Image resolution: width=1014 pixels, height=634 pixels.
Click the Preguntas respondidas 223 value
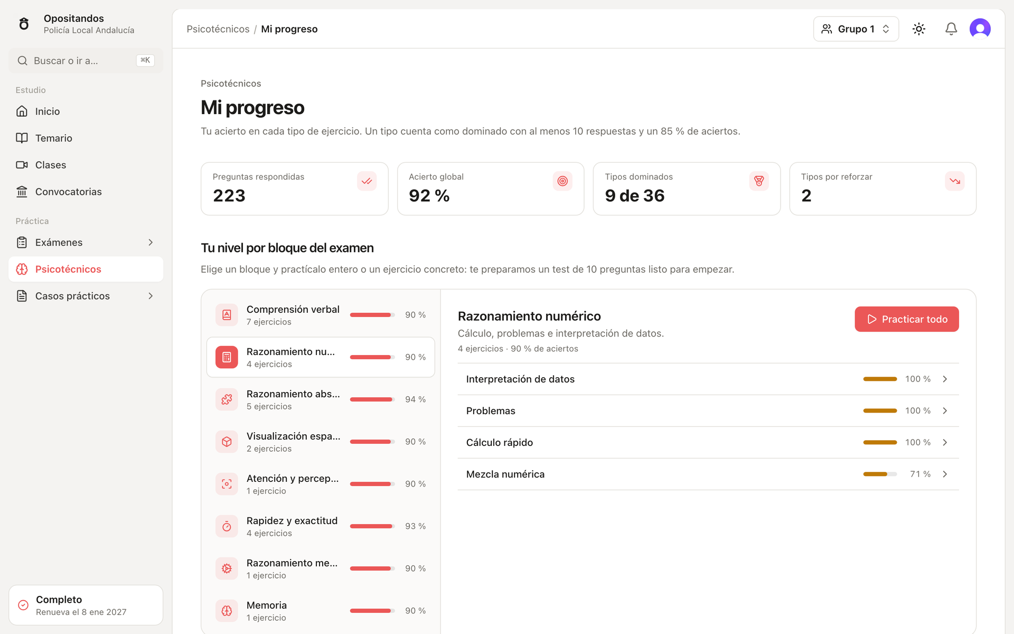(x=229, y=196)
